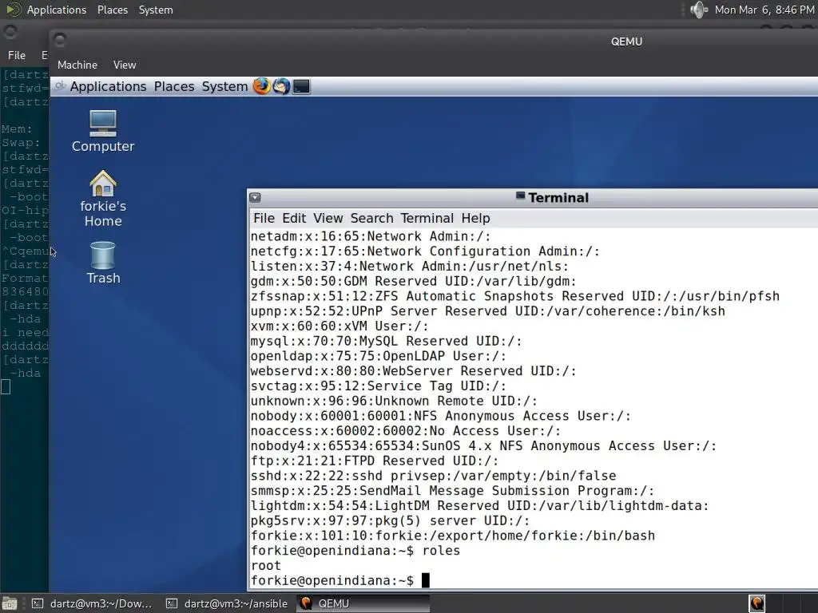The height and width of the screenshot is (613, 818).
Task: Click the 'mysql:x:70:70' passwd line
Action: pos(386,341)
